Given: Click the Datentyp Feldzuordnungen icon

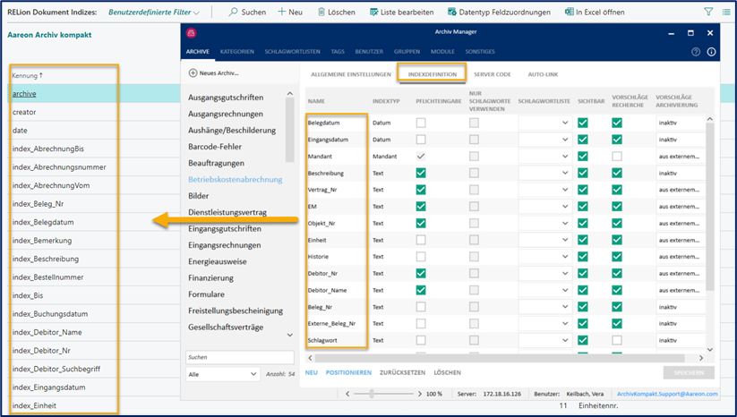Looking at the screenshot, I should 450,13.
